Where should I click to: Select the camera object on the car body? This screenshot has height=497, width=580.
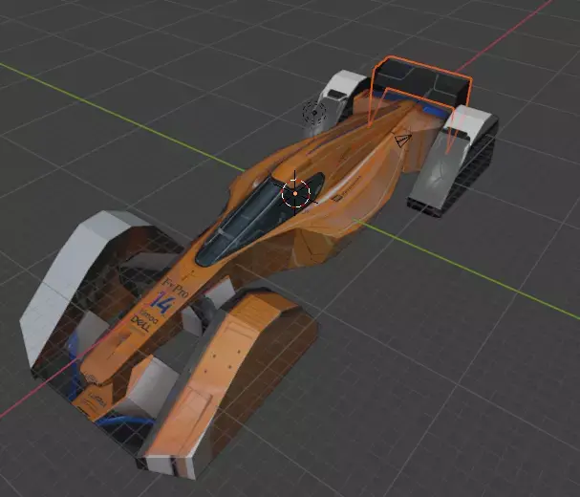click(403, 140)
